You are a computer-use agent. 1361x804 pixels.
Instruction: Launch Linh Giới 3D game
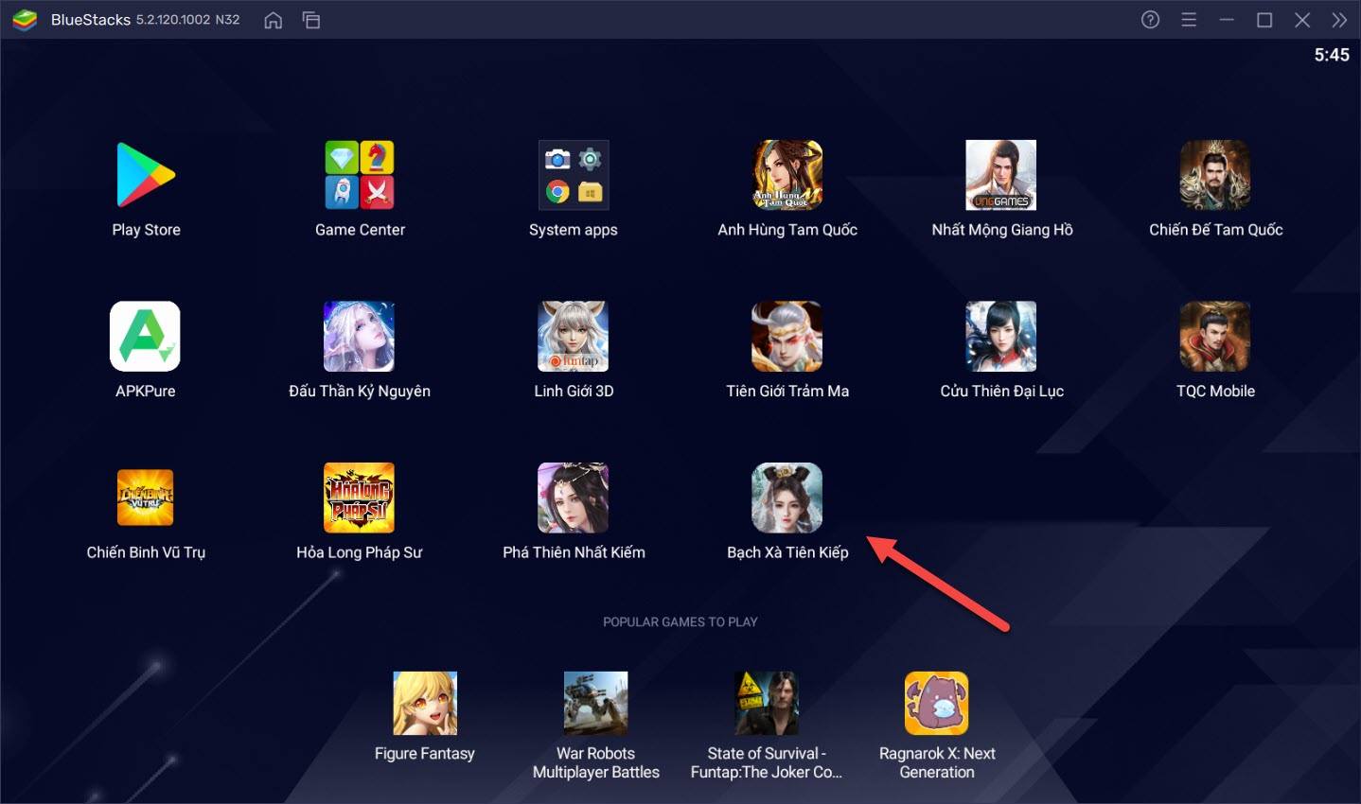tap(574, 337)
